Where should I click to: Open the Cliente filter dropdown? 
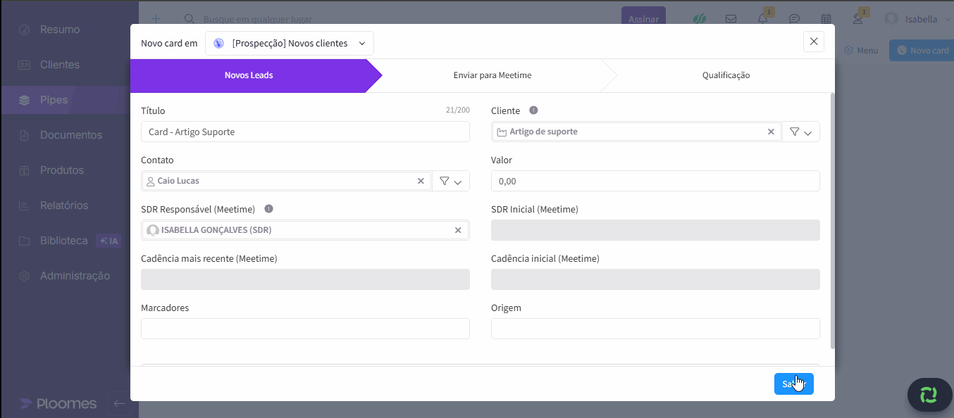click(x=801, y=132)
